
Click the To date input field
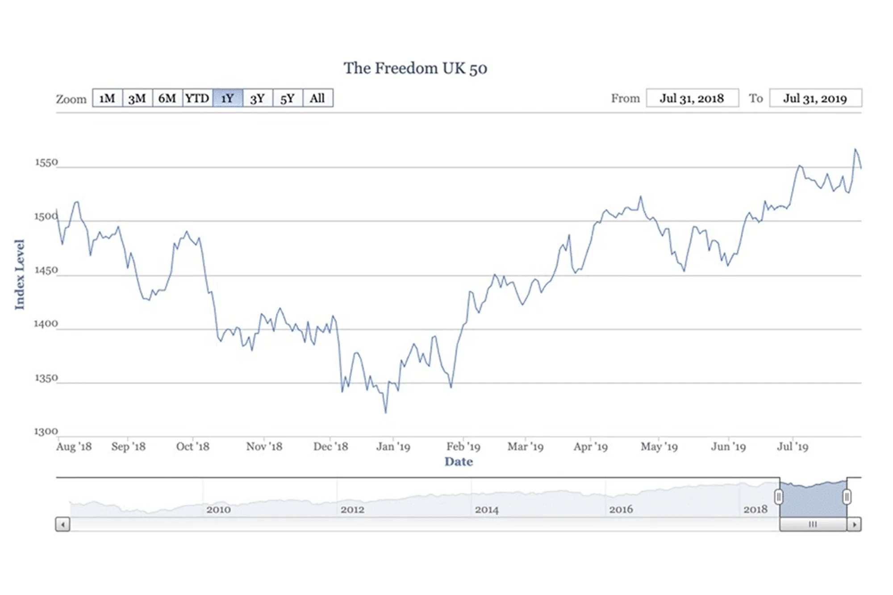815,98
